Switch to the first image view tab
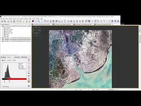Screen dimensions: 141x106 (x=42, y=24)
